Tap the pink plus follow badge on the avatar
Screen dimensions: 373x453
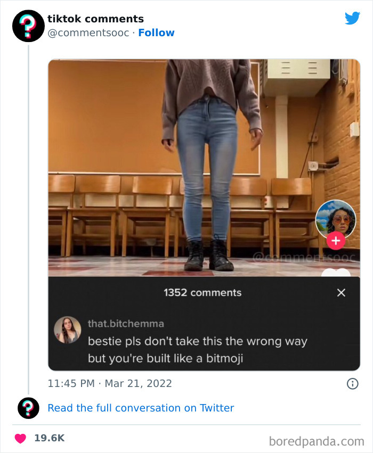click(x=336, y=240)
